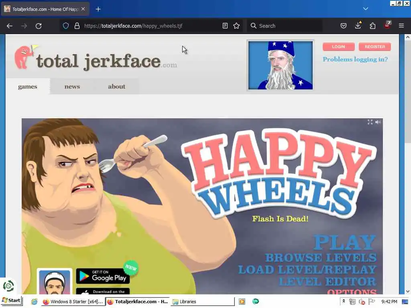Save page to Pocket

pos(344,26)
